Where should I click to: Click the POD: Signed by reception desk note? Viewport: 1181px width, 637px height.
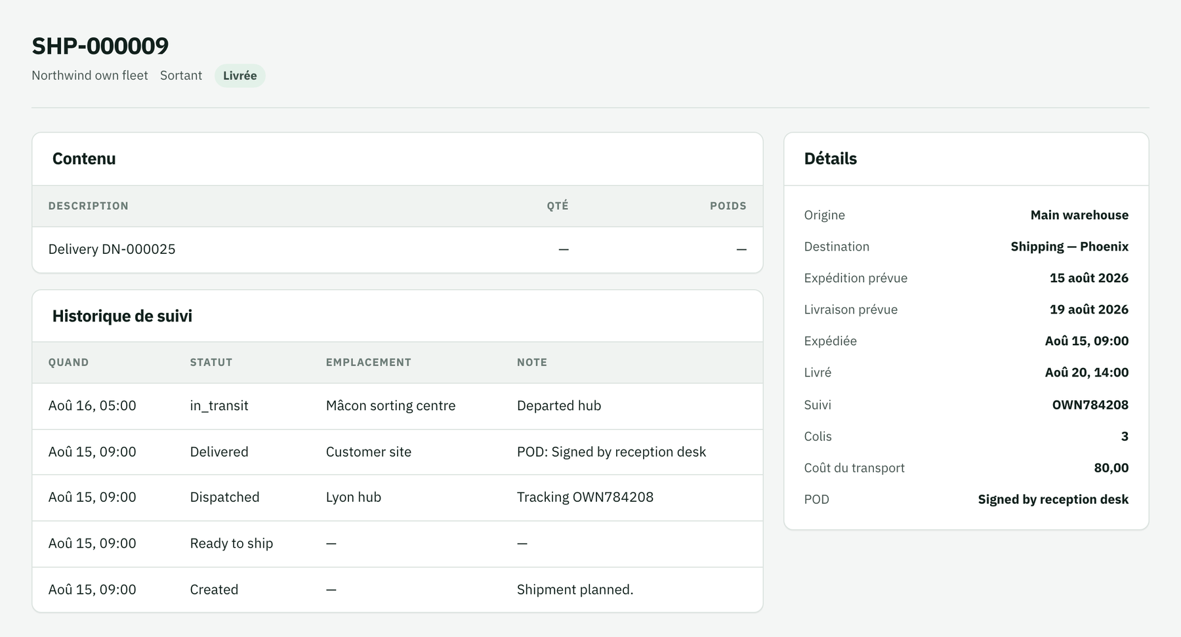(x=611, y=452)
